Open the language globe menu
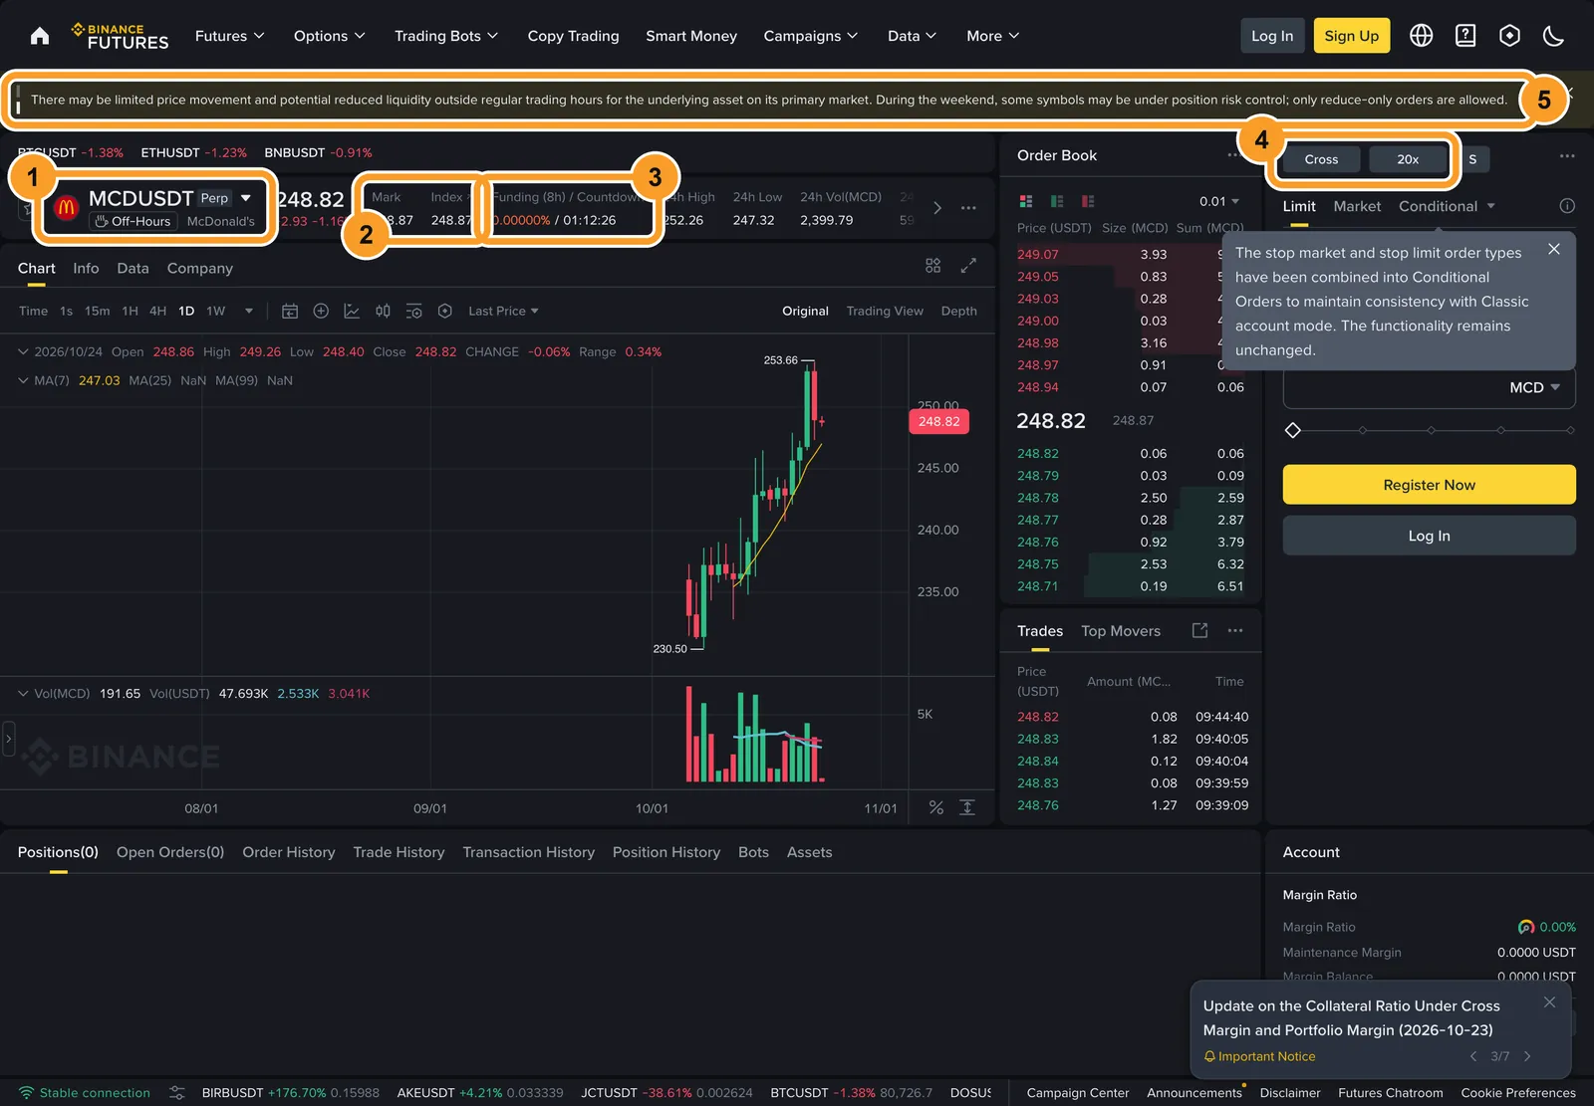 click(1422, 36)
